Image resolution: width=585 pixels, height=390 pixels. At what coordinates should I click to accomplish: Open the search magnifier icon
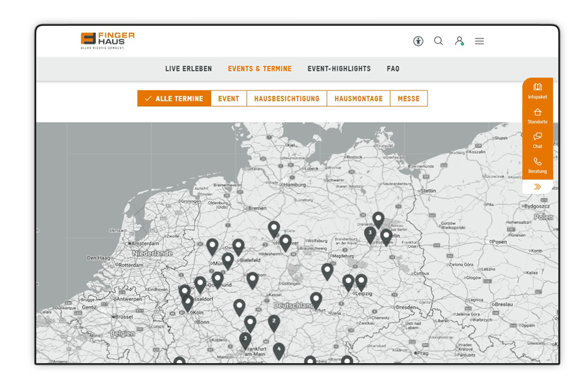click(x=438, y=41)
